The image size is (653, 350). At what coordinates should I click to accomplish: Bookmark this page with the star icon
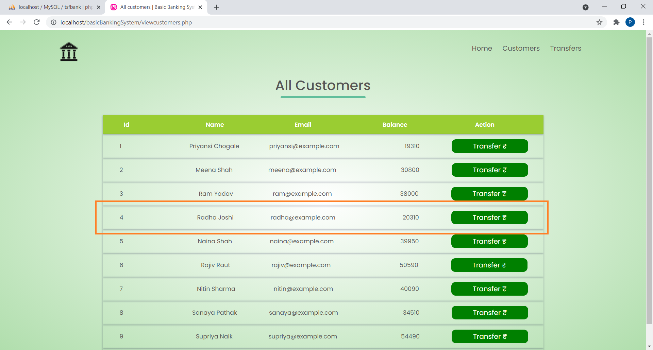pos(599,22)
